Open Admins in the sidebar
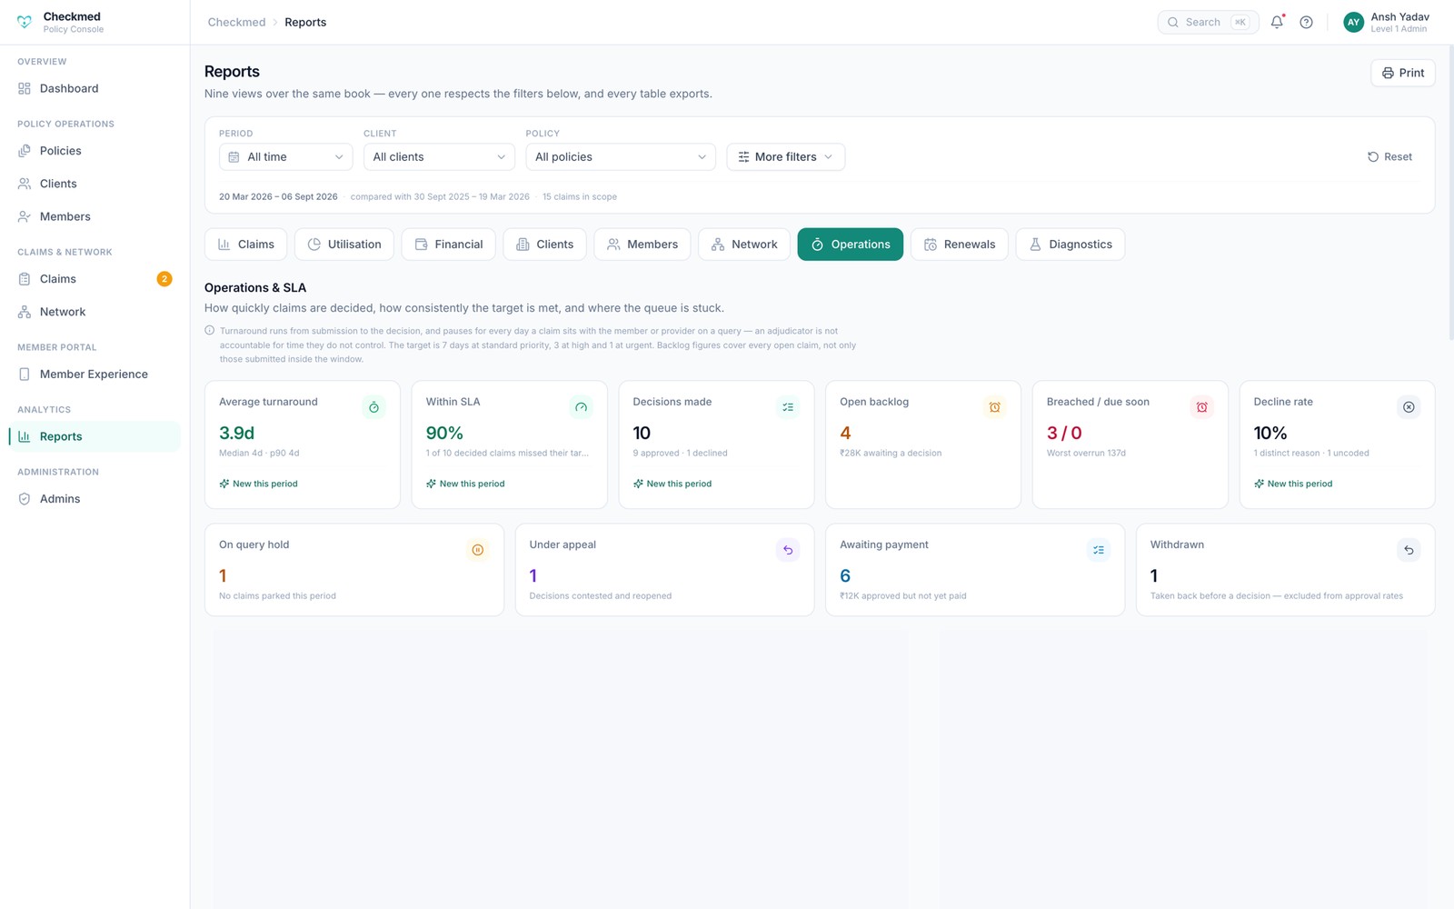The image size is (1454, 909). pos(95,498)
